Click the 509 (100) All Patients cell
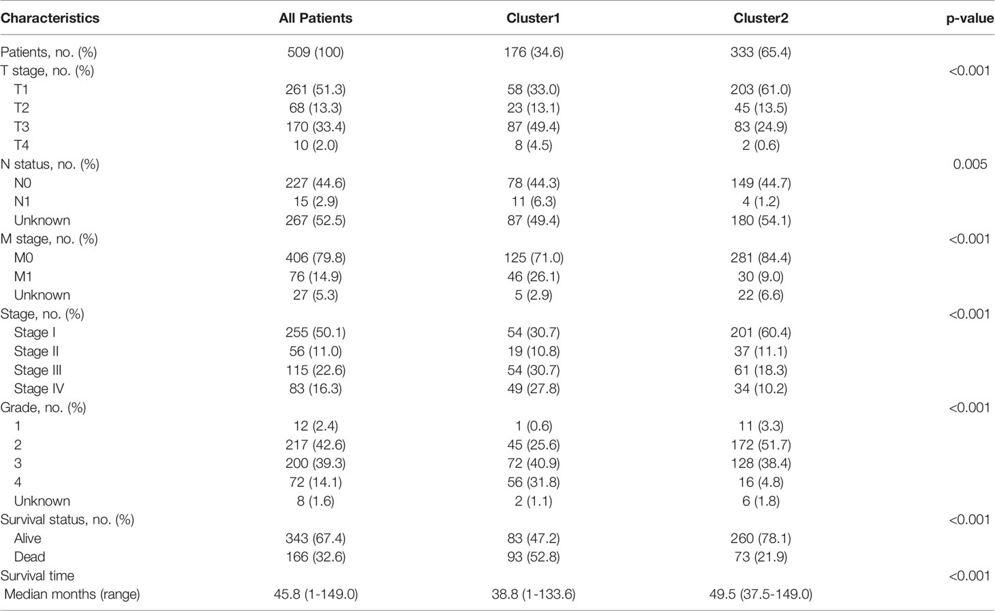 point(316,52)
